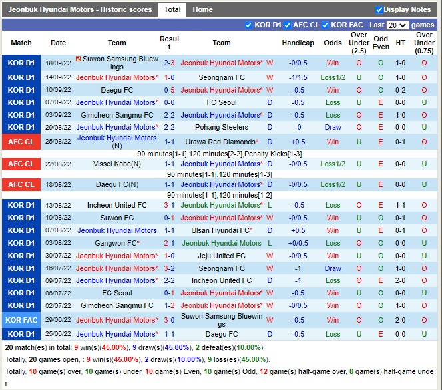Click the red card icon beside Suwon Samsung Bluewings
Viewport: 442px width, 390px height.
(79, 59)
